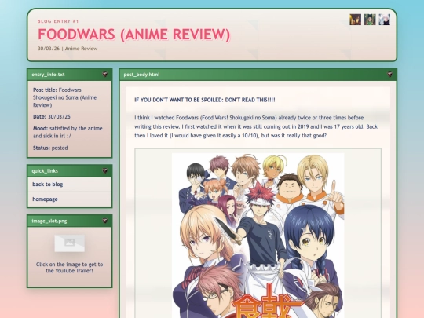The image size is (424, 318).
Task: Click the 'Click on the image' YouTube Trailer caption
Action: point(70,268)
